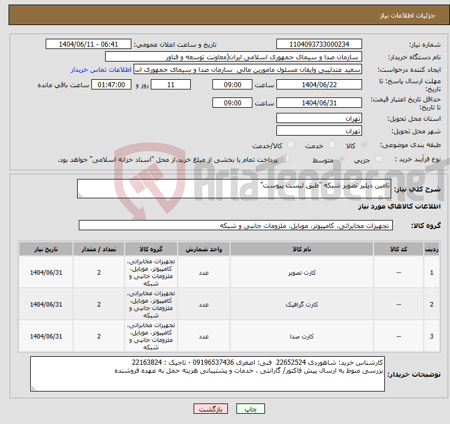Click the announcement date field 1404/06/11 - 06:41

pos(89,44)
